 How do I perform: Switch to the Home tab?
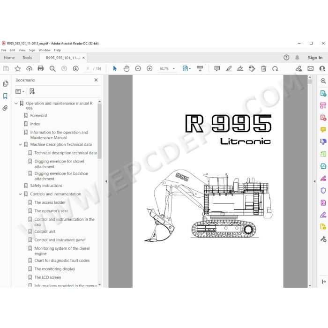(9, 58)
